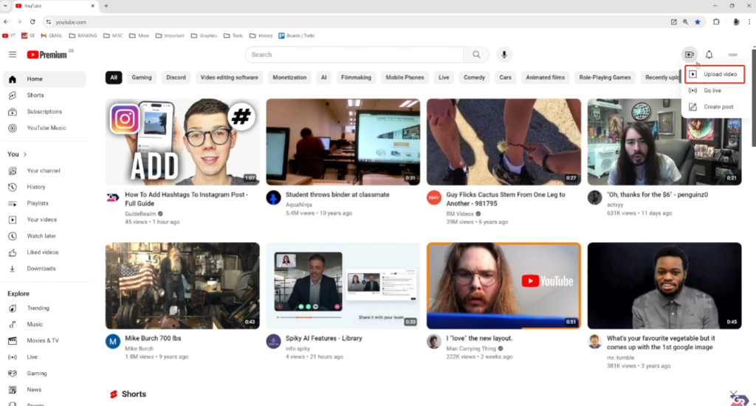The height and width of the screenshot is (406, 756).
Task: Open the Boards | Trello bookmark
Action: click(x=297, y=35)
